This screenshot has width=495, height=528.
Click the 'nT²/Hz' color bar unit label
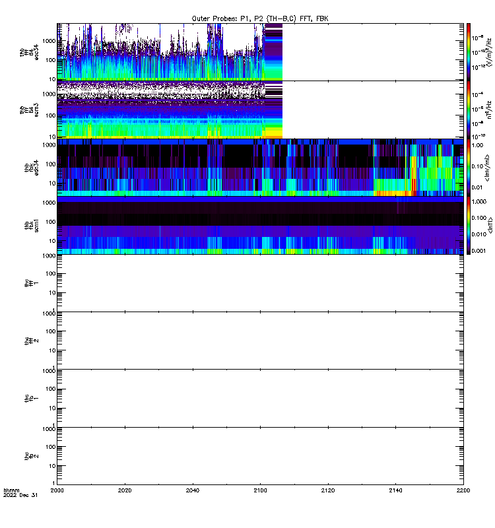489,110
